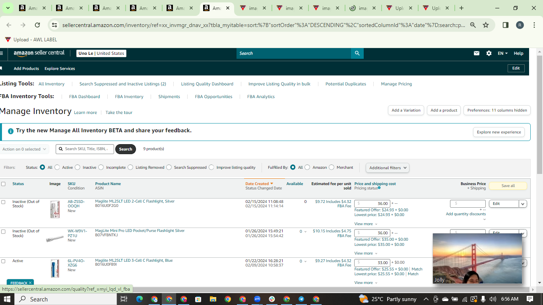This screenshot has width=543, height=305.
Task: Click the Amazon Seller Central logo
Action: point(39,53)
